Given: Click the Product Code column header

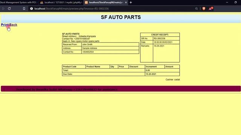Looking at the screenshot, I should tap(74, 67).
